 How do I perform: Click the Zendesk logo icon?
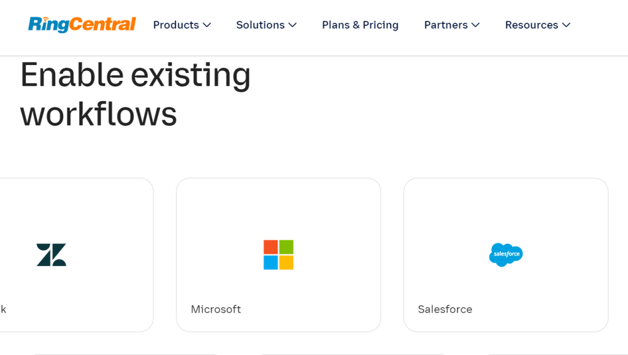coord(52,254)
